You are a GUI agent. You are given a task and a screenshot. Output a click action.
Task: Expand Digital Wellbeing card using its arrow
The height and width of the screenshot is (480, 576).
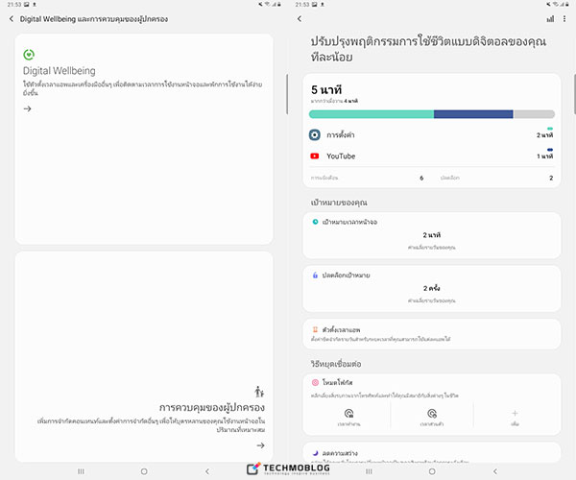coord(28,108)
